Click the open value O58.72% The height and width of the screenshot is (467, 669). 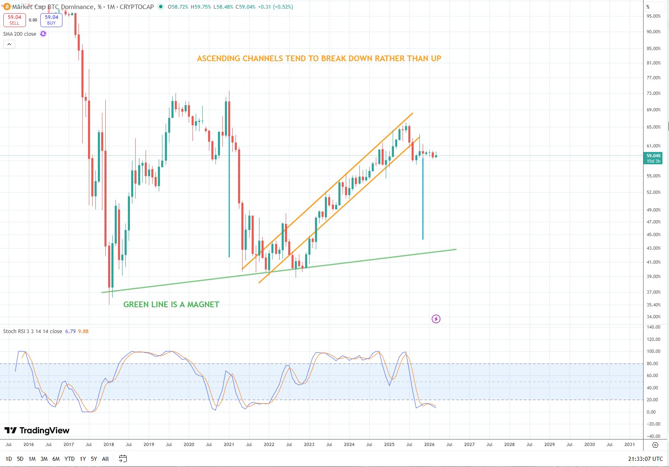click(178, 7)
